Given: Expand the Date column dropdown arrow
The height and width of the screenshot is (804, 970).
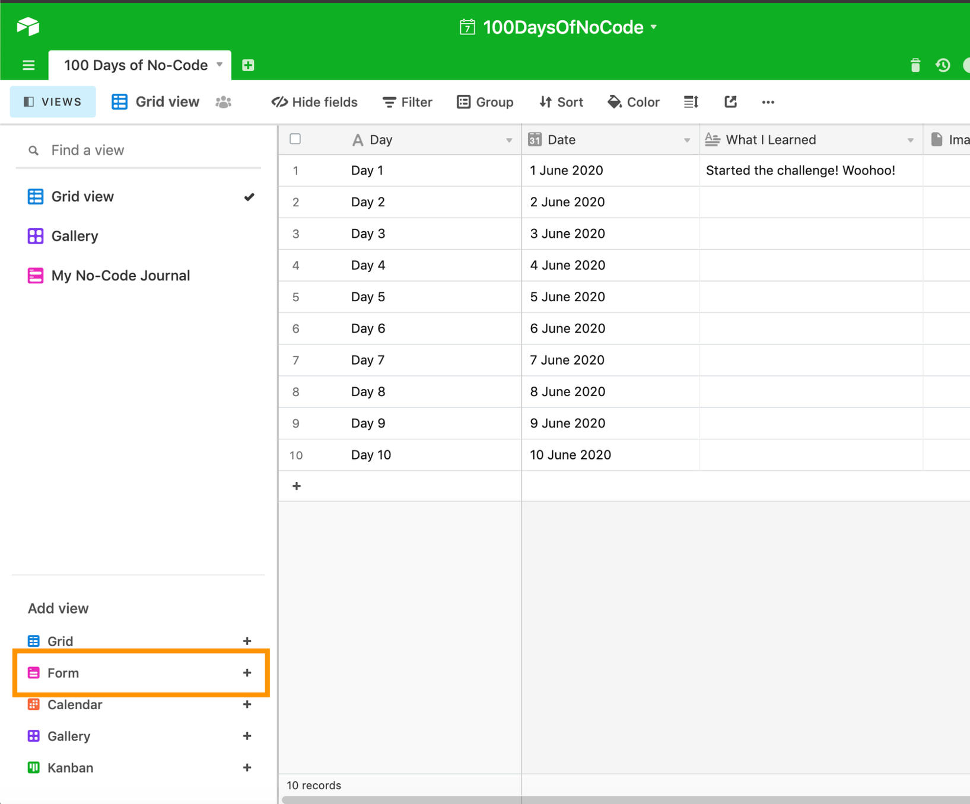Looking at the screenshot, I should click(686, 141).
